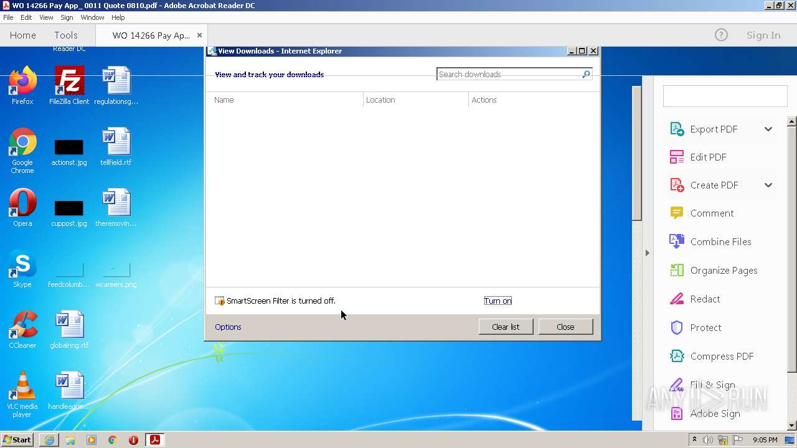Select the actionst.jpg desktop file
The height and width of the screenshot is (448, 797).
(69, 152)
